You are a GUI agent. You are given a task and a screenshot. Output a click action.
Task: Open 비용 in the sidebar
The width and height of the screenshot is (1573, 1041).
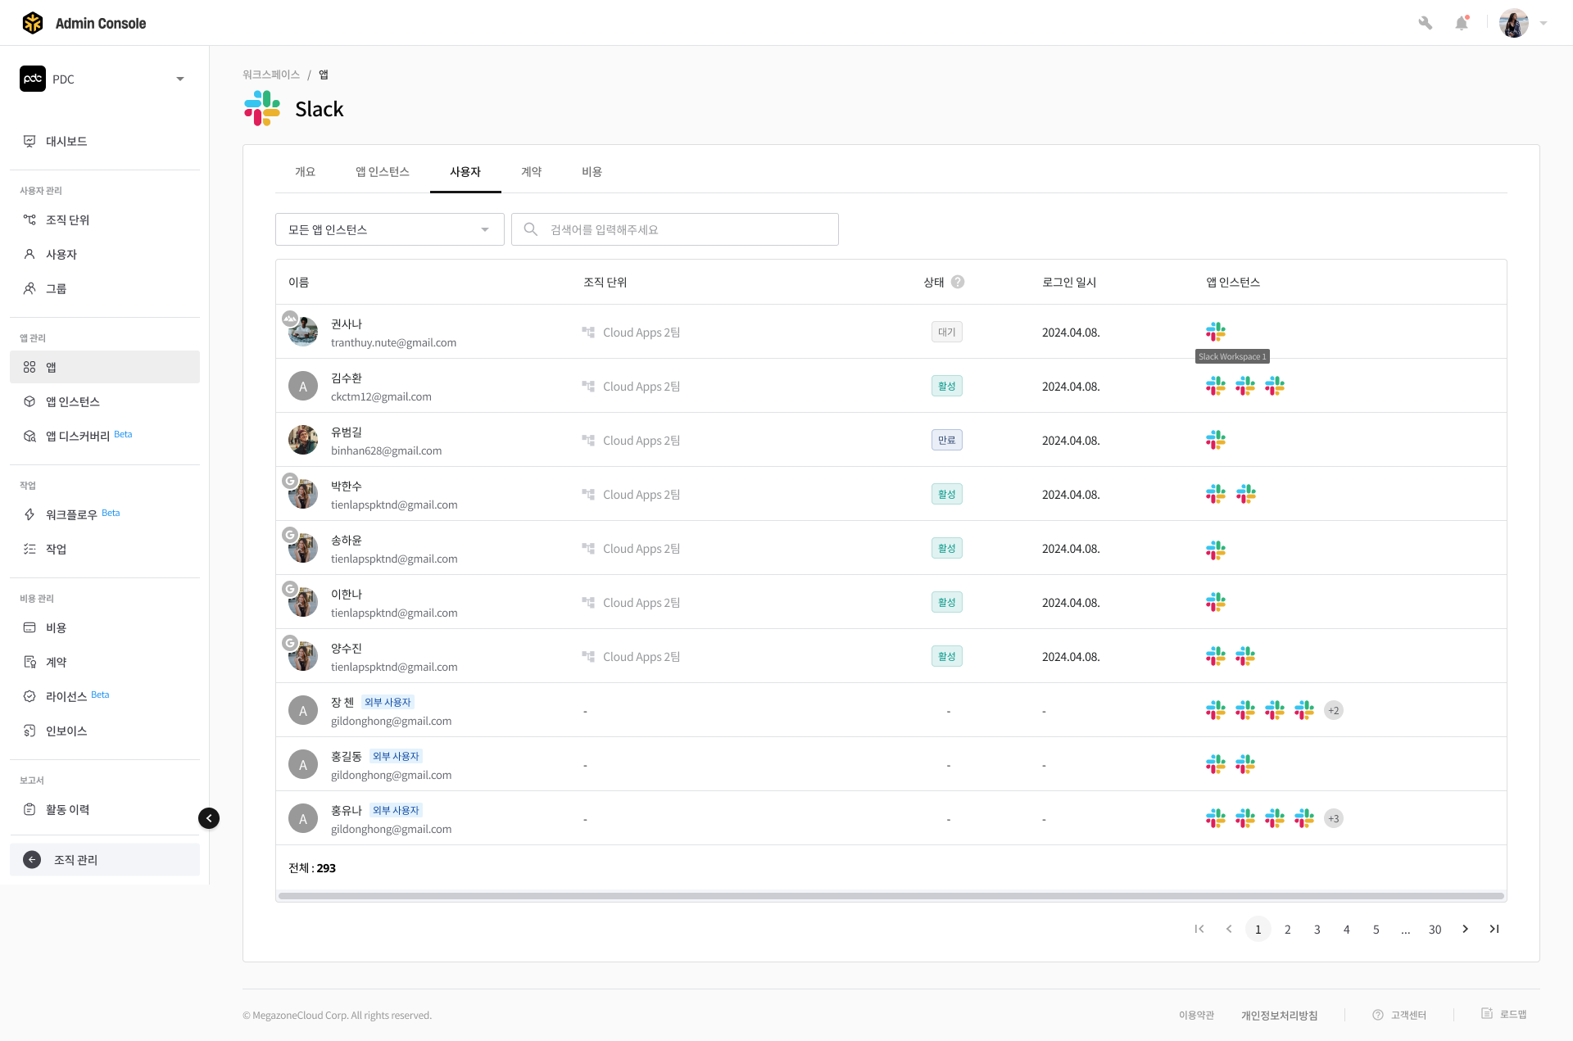point(105,627)
